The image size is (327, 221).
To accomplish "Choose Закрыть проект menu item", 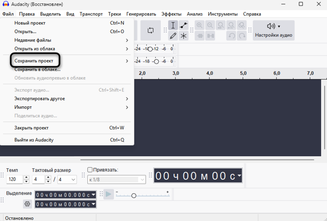I will [x=67, y=128].
